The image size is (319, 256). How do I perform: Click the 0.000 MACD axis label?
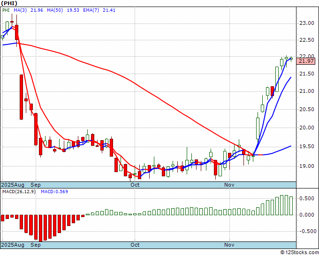point(307,215)
